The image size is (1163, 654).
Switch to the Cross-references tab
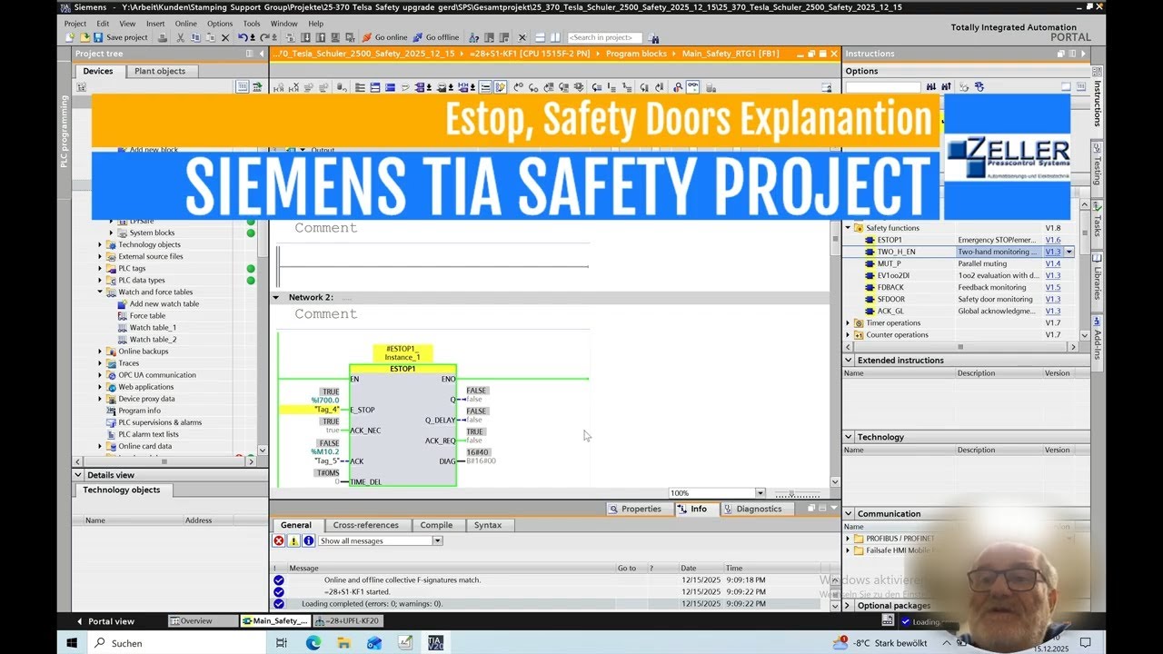point(365,525)
